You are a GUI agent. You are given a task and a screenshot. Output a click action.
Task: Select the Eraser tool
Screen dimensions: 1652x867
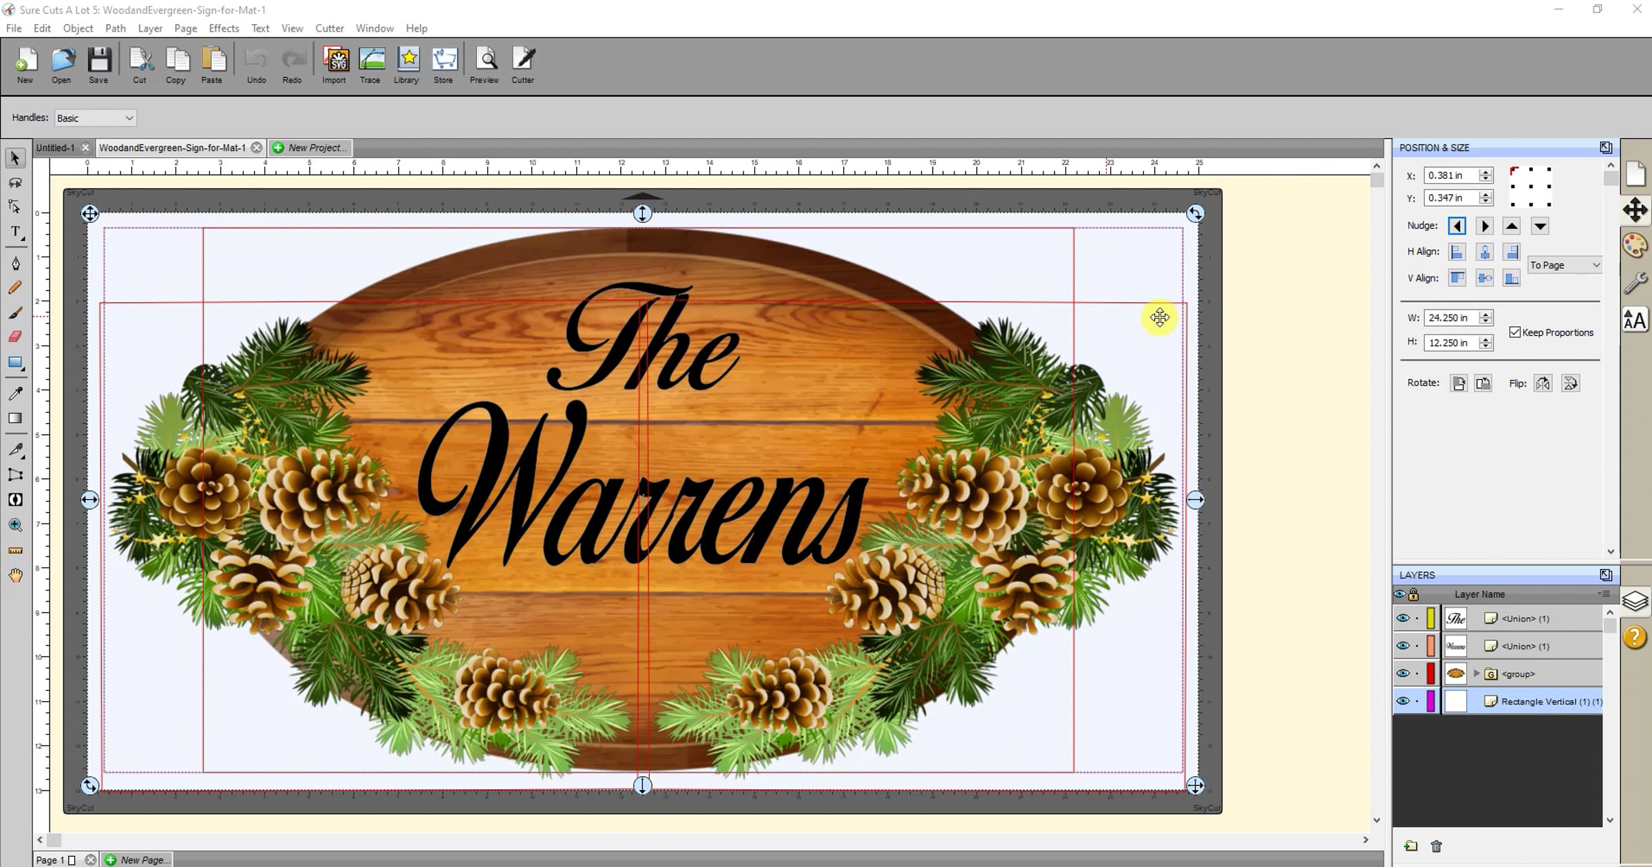[x=15, y=336]
